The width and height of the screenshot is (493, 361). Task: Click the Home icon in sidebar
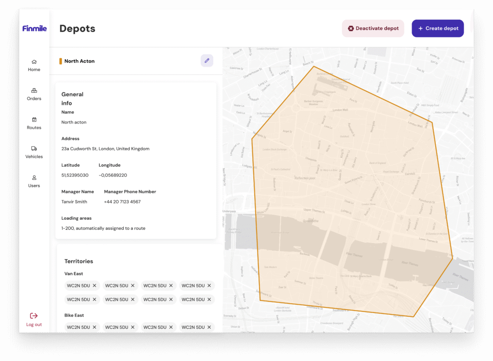click(x=34, y=62)
